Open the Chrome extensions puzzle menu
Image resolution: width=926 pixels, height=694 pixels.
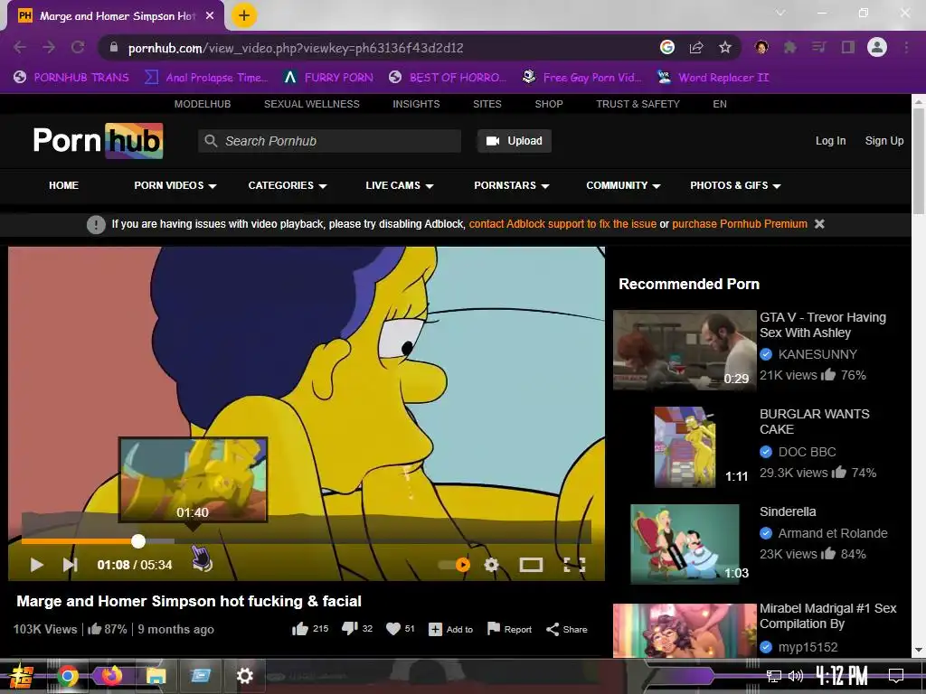pyautogui.click(x=789, y=47)
